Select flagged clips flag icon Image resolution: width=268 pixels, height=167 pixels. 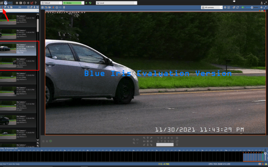pyautogui.click(x=5, y=7)
